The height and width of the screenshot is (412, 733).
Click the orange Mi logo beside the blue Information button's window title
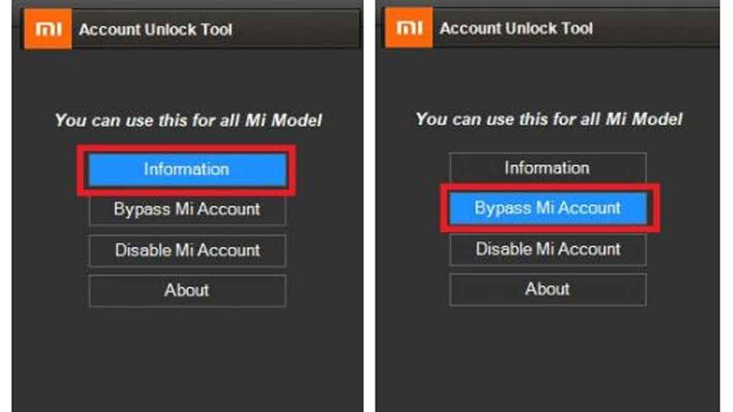pyautogui.click(x=48, y=29)
